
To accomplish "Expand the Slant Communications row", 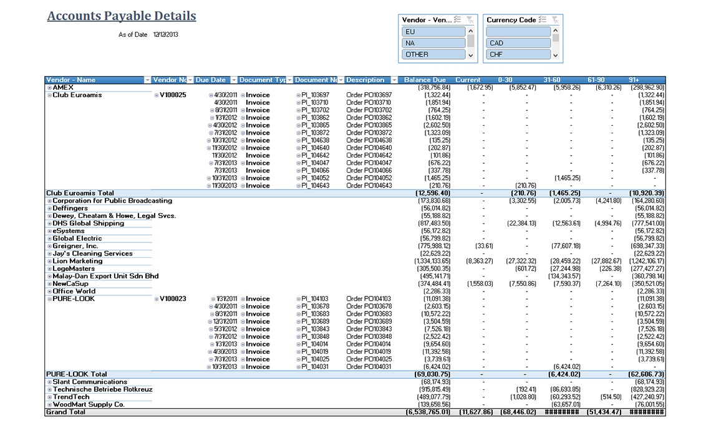I will [49, 382].
